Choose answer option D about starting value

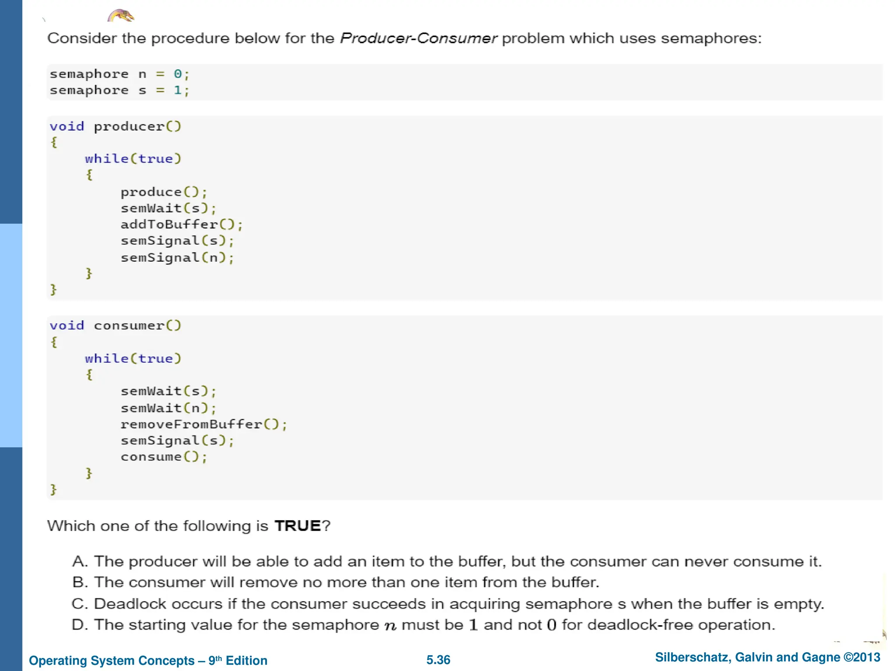pyautogui.click(x=423, y=625)
